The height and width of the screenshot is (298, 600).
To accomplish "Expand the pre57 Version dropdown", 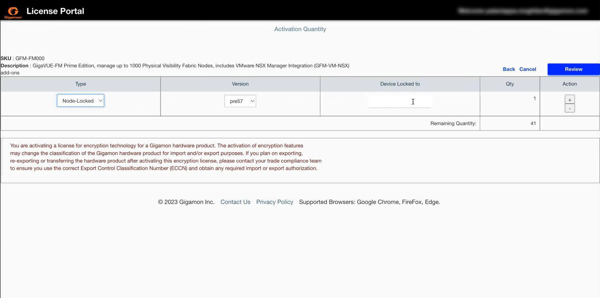I will tap(240, 101).
